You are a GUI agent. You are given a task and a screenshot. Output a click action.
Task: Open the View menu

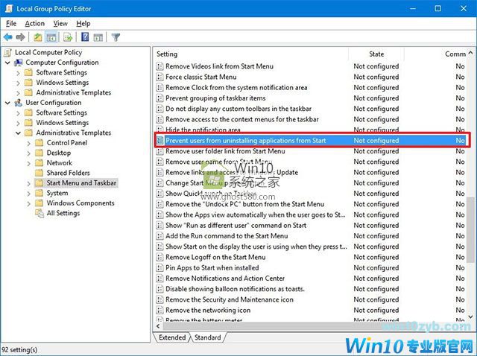click(60, 23)
